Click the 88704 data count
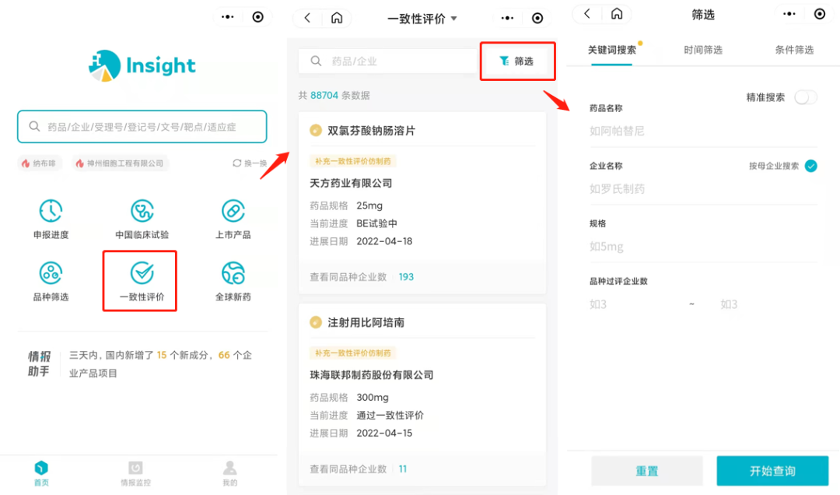Screen dimensions: 840x495 click(x=324, y=96)
